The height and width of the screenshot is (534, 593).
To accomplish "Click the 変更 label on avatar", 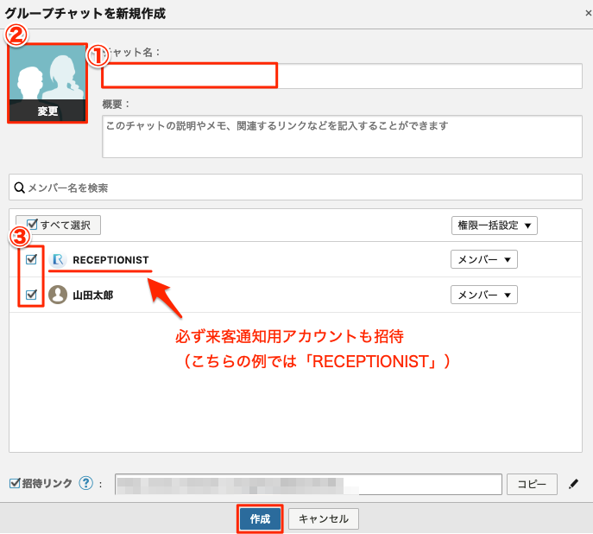I will [47, 111].
